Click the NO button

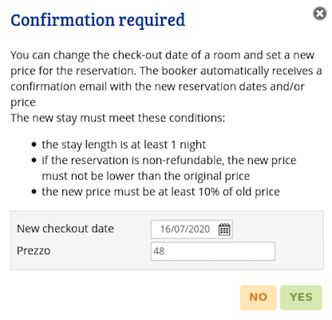coord(258,298)
